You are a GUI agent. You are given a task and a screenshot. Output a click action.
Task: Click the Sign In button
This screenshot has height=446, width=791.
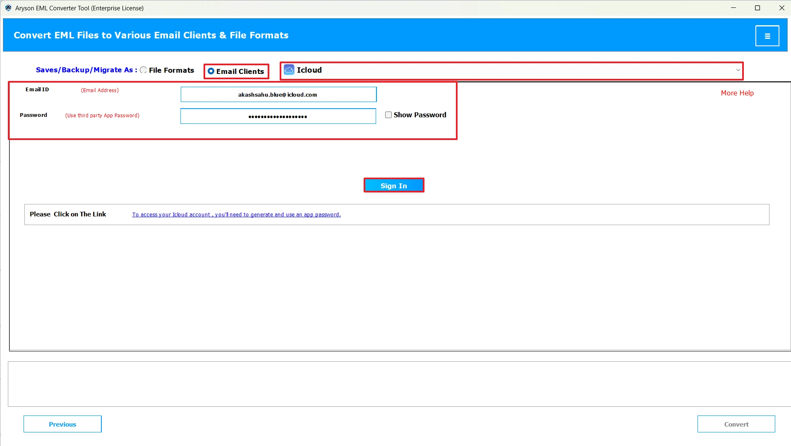coord(394,185)
